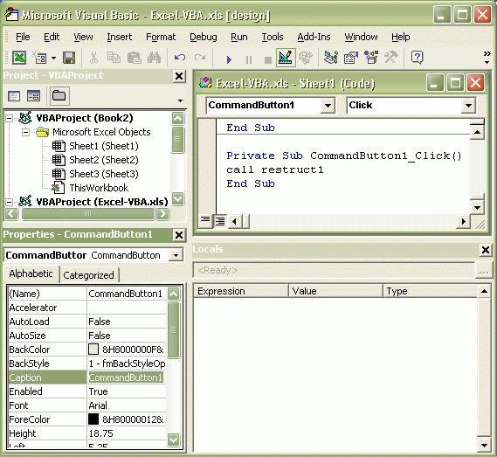The width and height of the screenshot is (497, 457).
Task: Click View Microsoft Excel toolbar icon
Action: [x=19, y=58]
